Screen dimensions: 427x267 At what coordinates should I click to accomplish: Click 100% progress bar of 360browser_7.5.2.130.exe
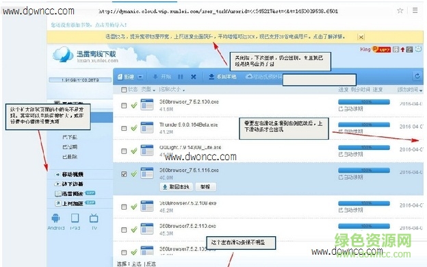click(364, 102)
